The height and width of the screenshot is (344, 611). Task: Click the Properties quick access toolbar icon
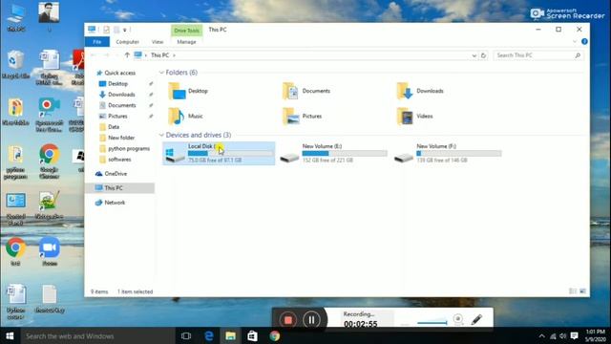[x=106, y=30]
